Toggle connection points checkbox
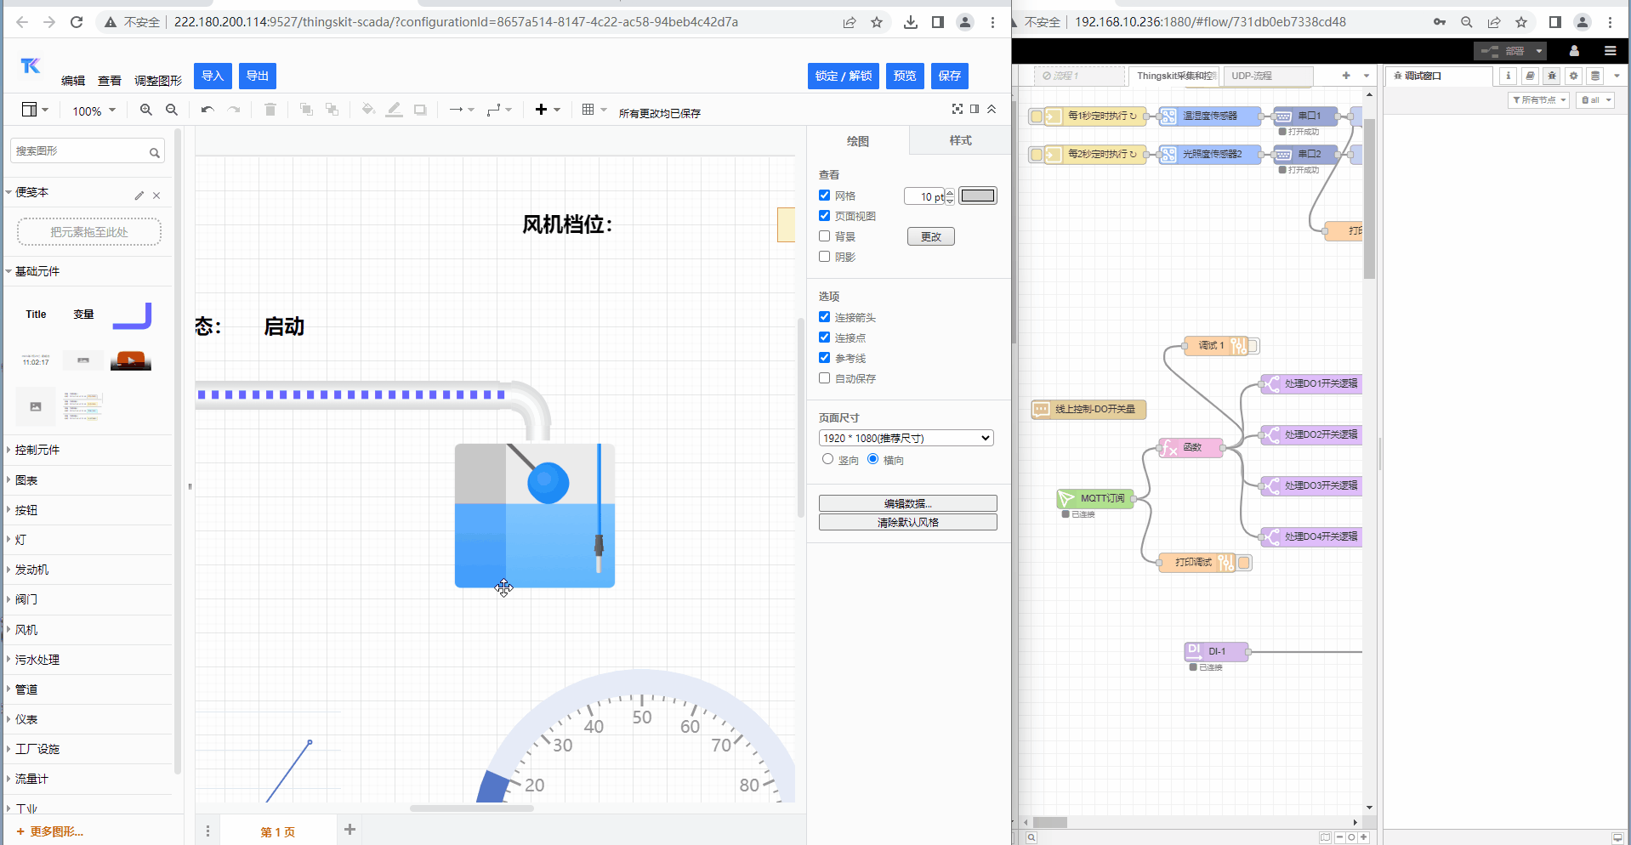 (824, 337)
